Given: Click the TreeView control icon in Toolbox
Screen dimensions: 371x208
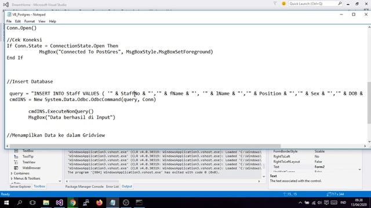Looking at the screenshot, I should 16,162.
